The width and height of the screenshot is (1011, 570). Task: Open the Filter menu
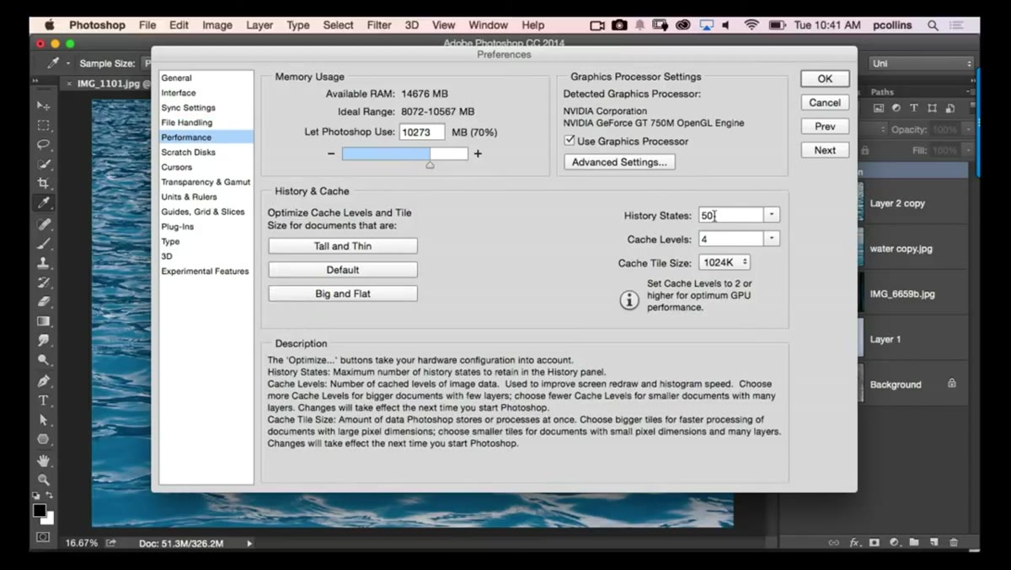[378, 25]
